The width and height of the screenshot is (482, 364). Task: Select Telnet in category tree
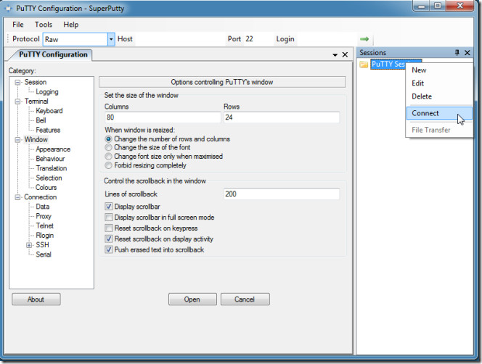click(45, 226)
